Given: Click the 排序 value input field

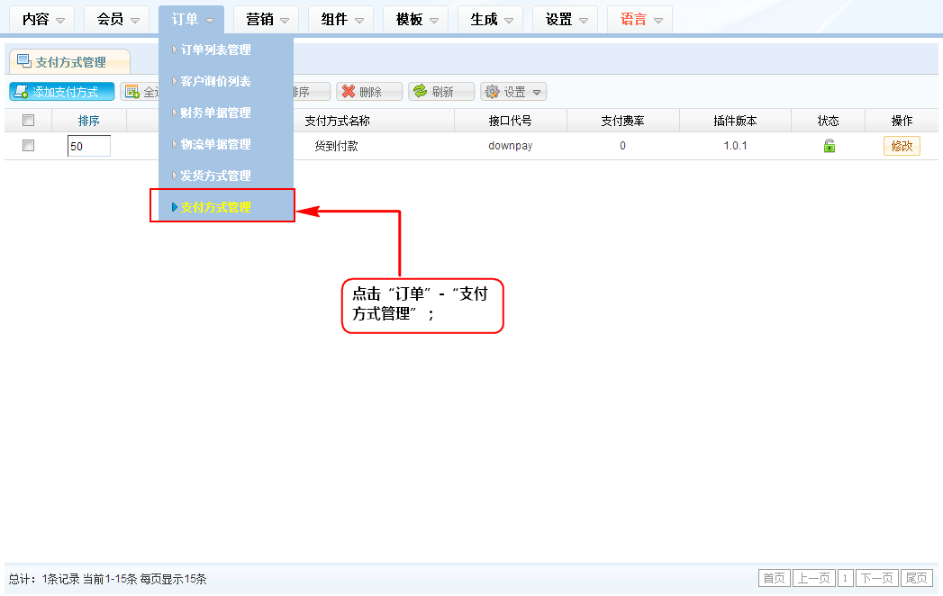Looking at the screenshot, I should pyautogui.click(x=88, y=146).
